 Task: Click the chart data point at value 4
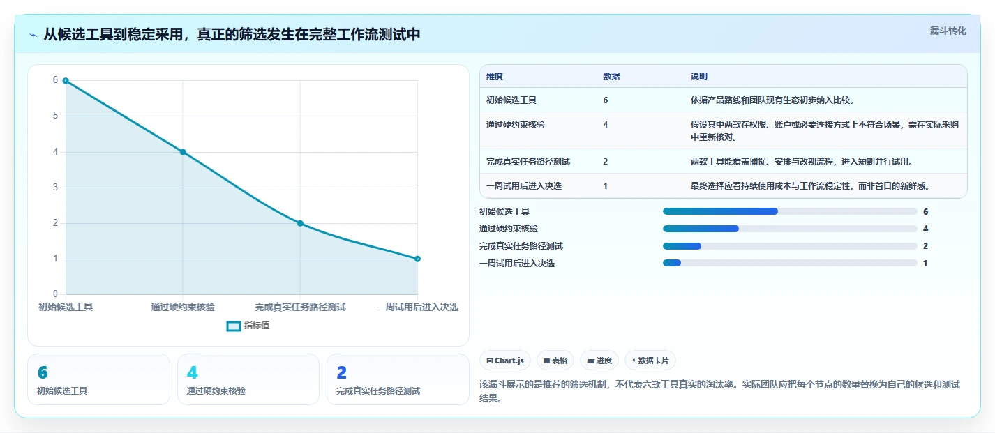tap(183, 152)
